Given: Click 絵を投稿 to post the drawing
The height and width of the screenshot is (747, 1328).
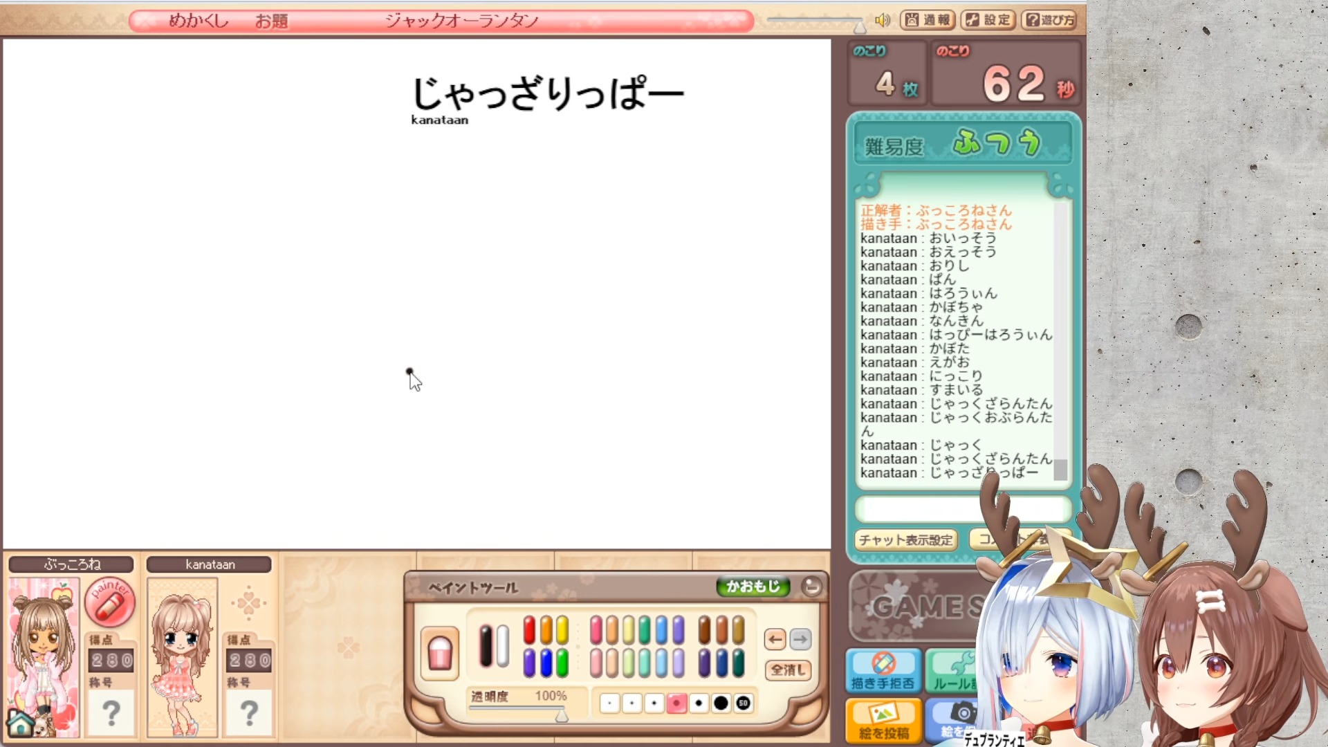Looking at the screenshot, I should (x=883, y=721).
